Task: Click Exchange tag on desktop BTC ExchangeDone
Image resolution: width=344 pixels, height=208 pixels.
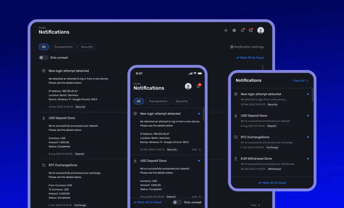Action: (x=80, y=205)
